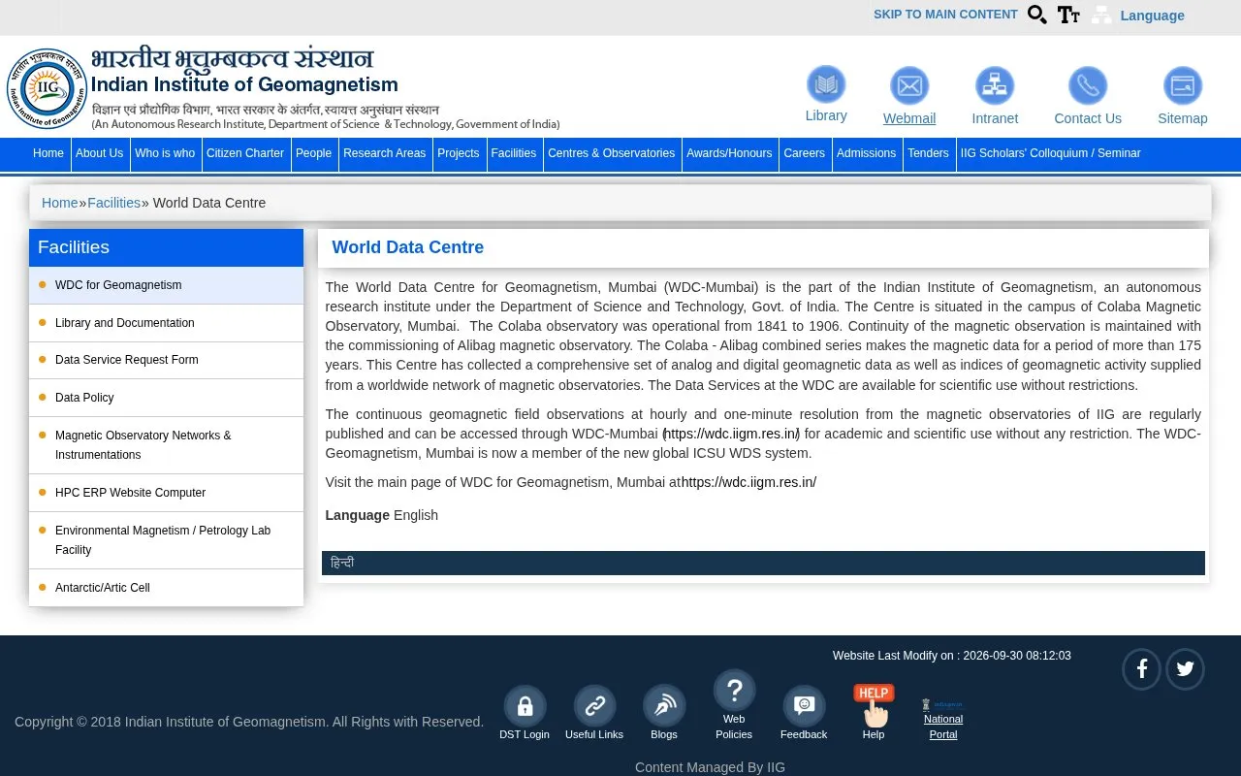The height and width of the screenshot is (776, 1241).
Task: Open HPC ERP Website Computer item
Action: click(166, 493)
